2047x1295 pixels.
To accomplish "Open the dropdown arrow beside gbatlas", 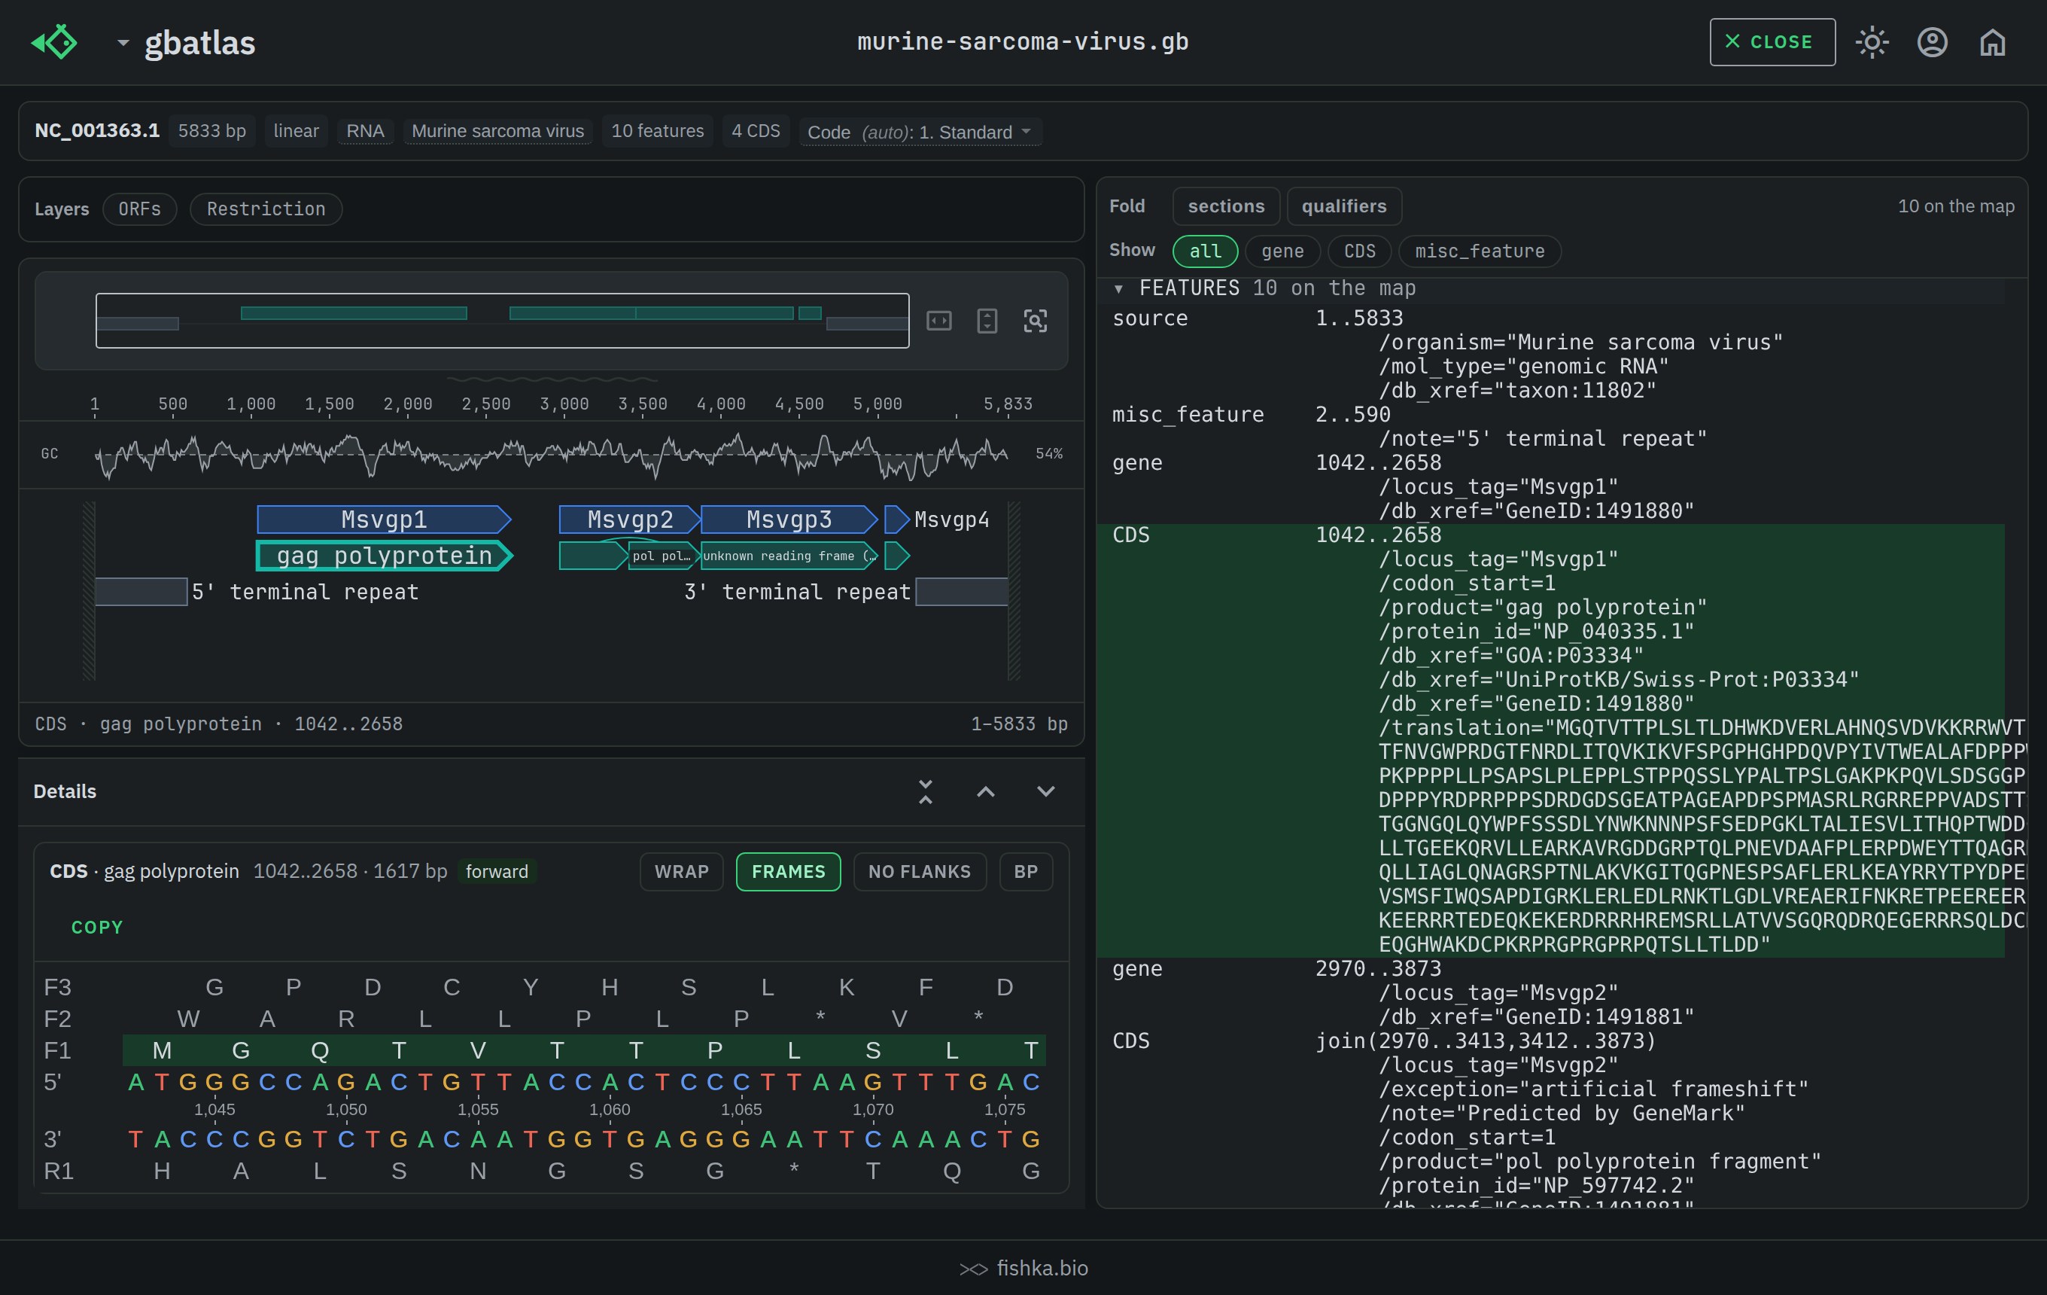I will point(123,42).
